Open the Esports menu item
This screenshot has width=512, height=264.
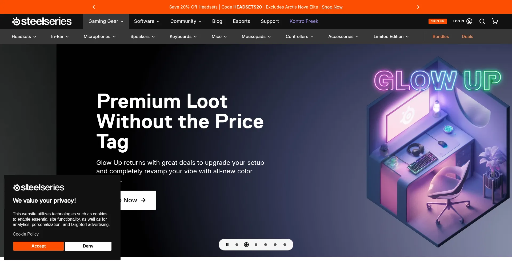point(241,21)
